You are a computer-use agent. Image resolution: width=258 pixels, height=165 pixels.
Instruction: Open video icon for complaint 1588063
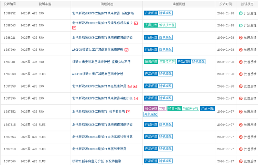(x=74, y=28)
